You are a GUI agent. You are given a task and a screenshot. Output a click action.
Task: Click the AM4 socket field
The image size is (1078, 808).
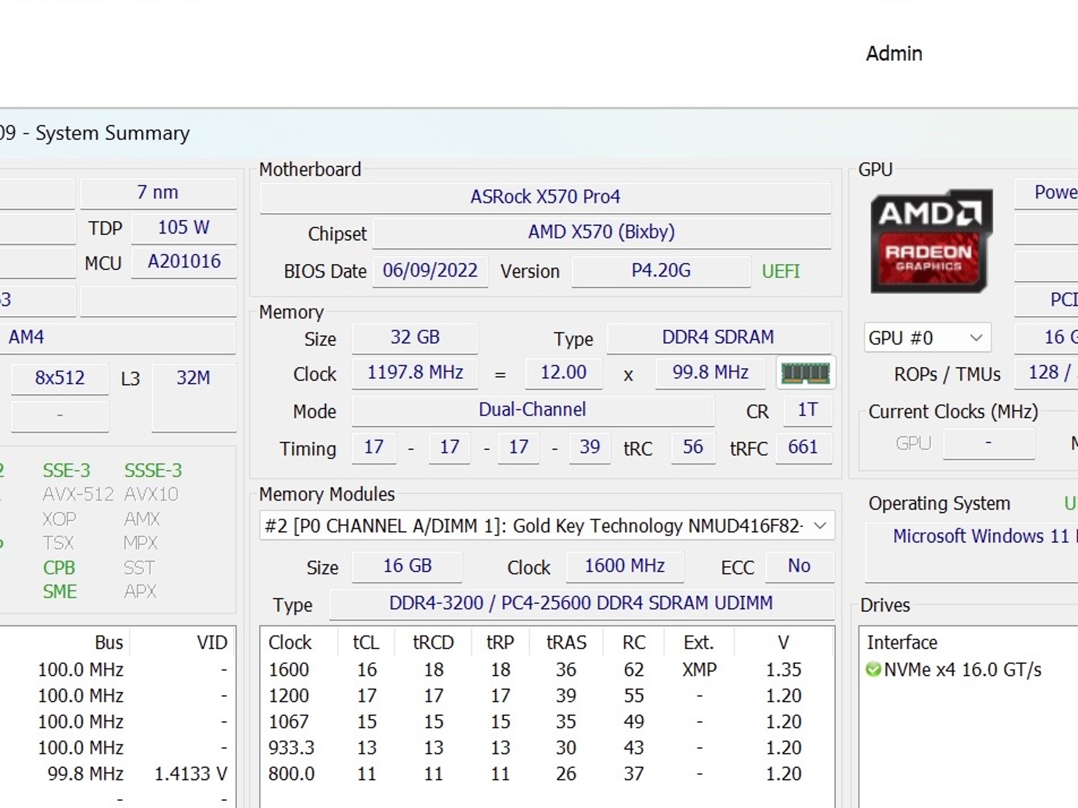[117, 338]
